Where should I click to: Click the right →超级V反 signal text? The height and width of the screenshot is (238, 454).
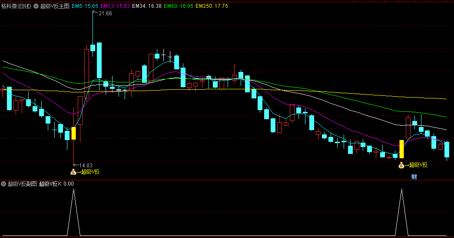(x=416, y=165)
